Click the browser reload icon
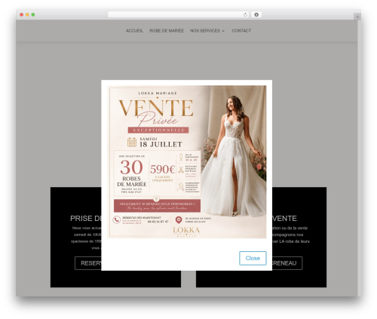 pos(245,15)
